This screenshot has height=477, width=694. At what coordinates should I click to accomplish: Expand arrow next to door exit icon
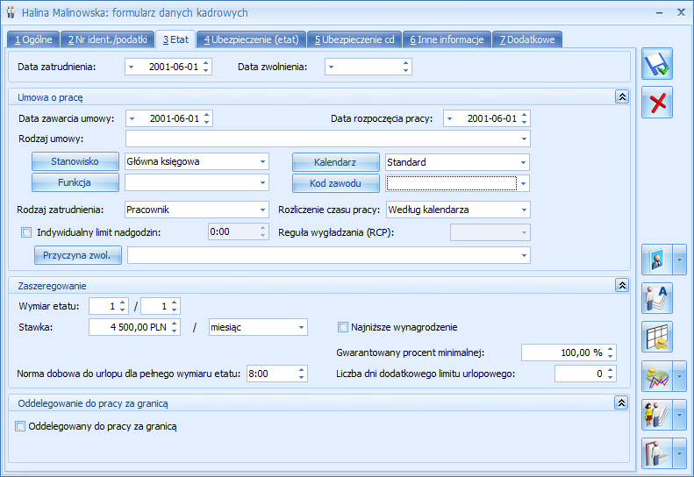[679, 453]
